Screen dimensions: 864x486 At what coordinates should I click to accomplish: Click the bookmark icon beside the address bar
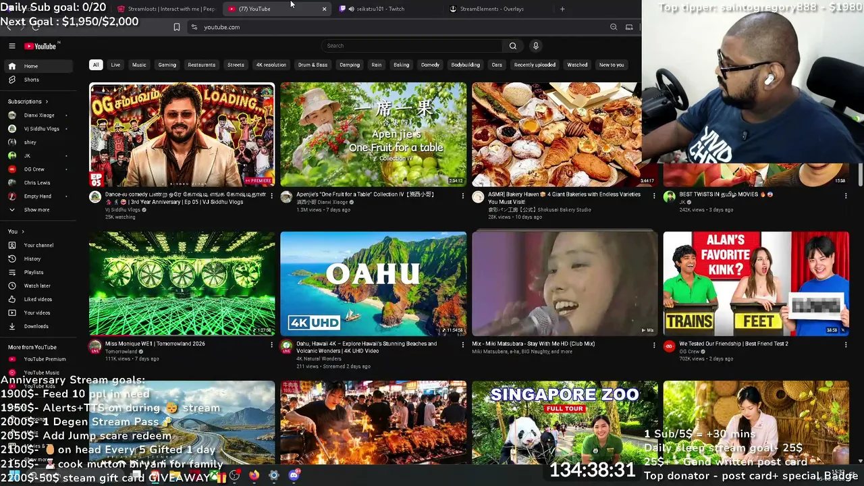coord(177,27)
